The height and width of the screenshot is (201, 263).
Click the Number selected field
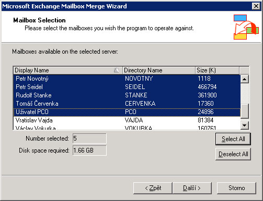pyautogui.click(x=89, y=139)
